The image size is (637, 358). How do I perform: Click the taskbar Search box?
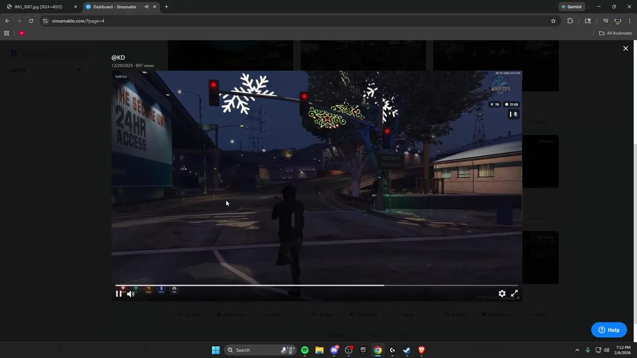[261, 350]
